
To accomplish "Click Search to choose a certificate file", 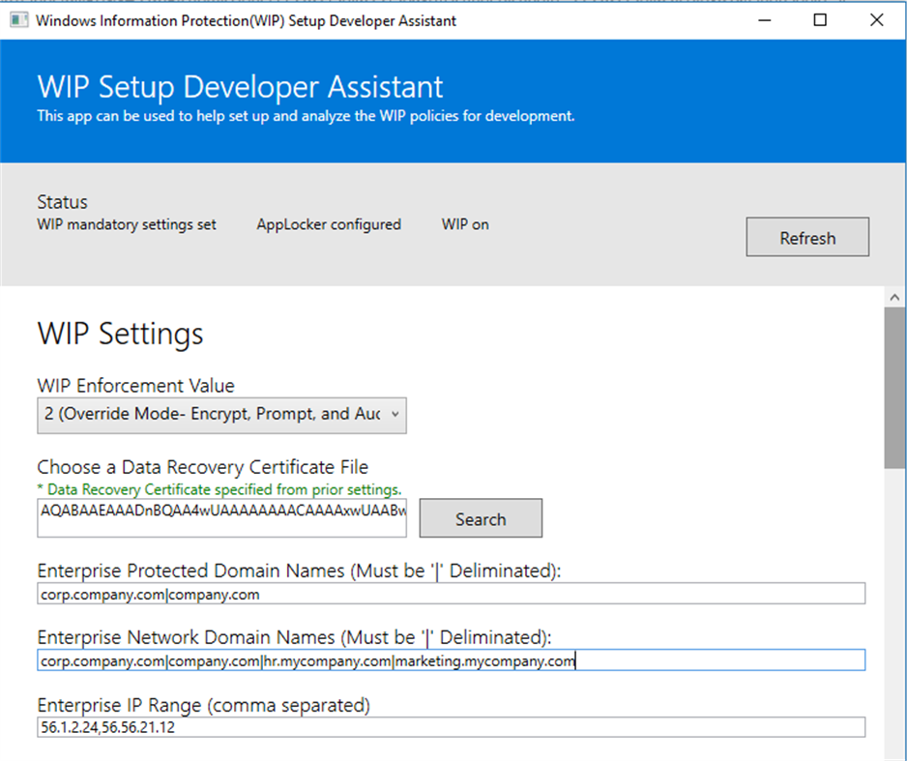I will tap(480, 518).
